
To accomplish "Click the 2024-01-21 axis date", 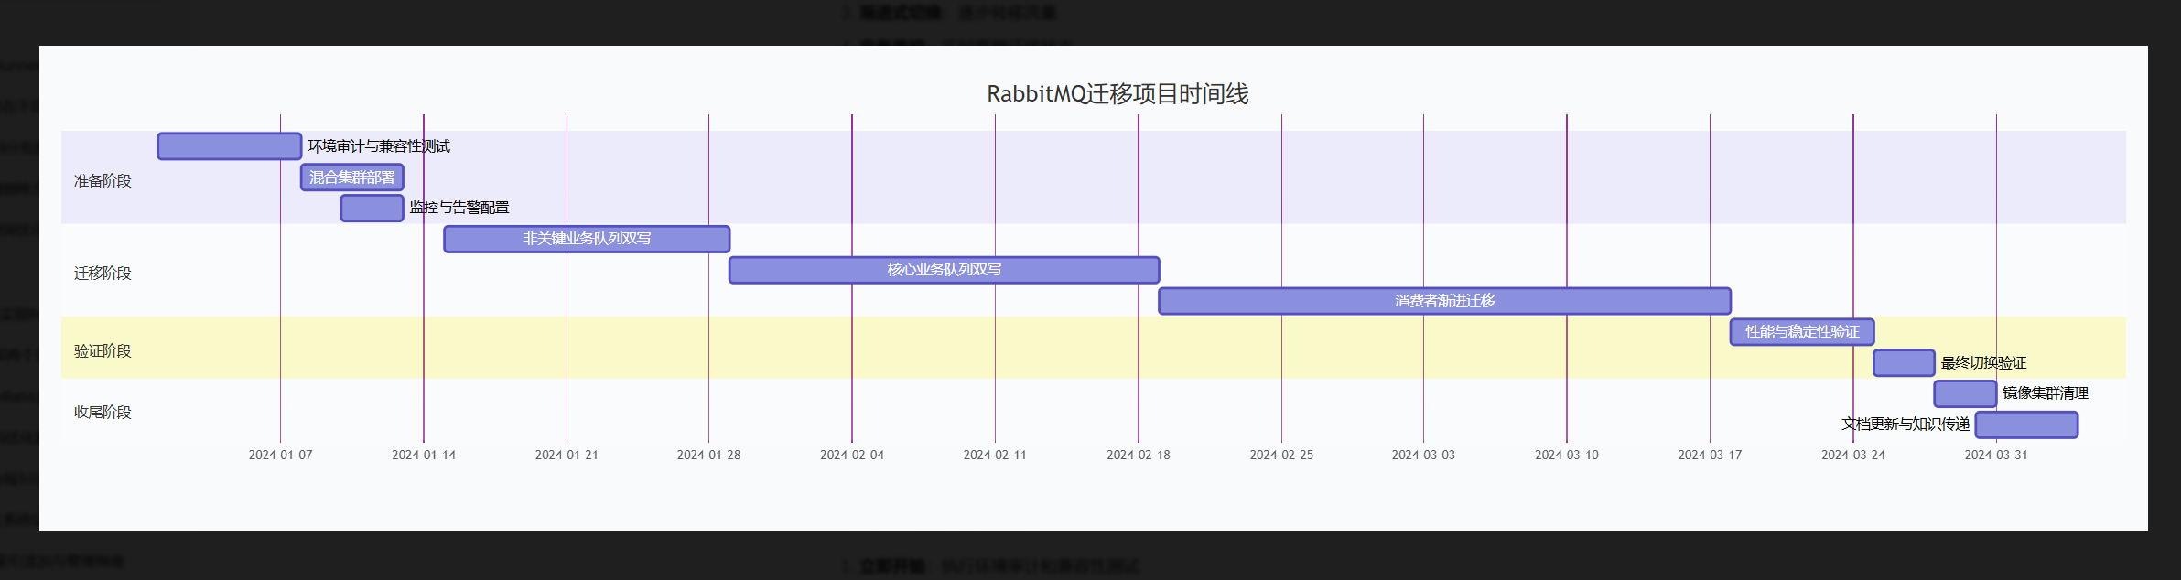I will 567,455.
